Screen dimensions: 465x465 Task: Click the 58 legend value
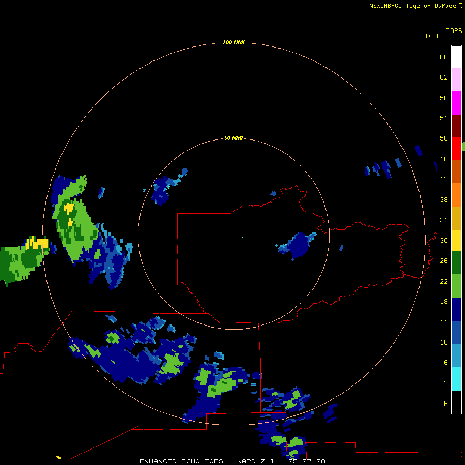444,98
